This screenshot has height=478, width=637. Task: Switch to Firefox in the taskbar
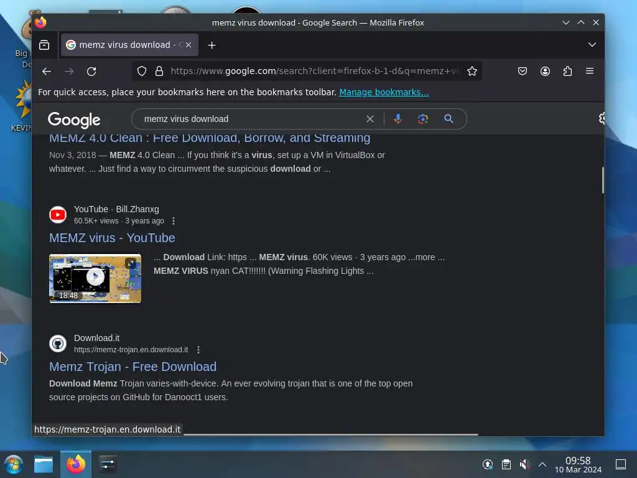[76, 464]
